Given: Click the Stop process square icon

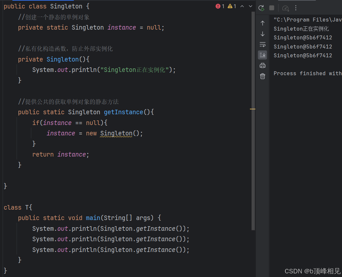Looking at the screenshot, I should click(x=272, y=8).
